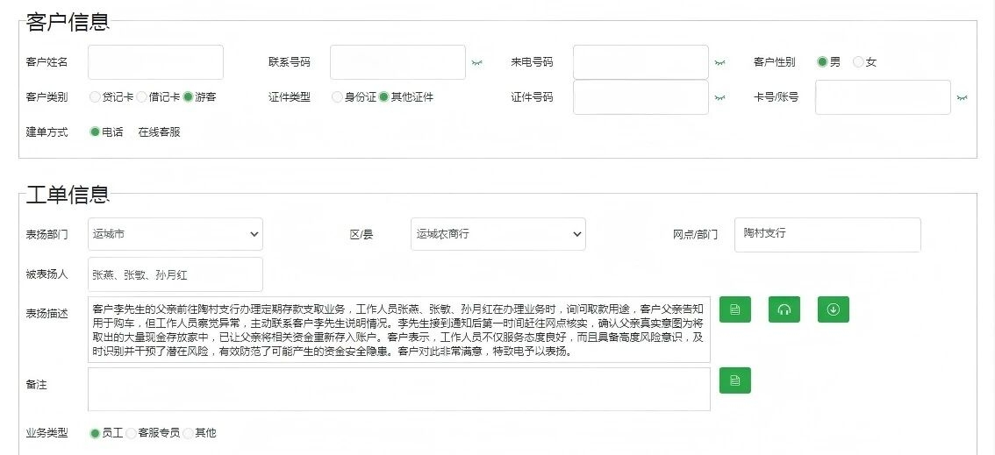Set 业务类型 to 客服专员

click(x=131, y=433)
